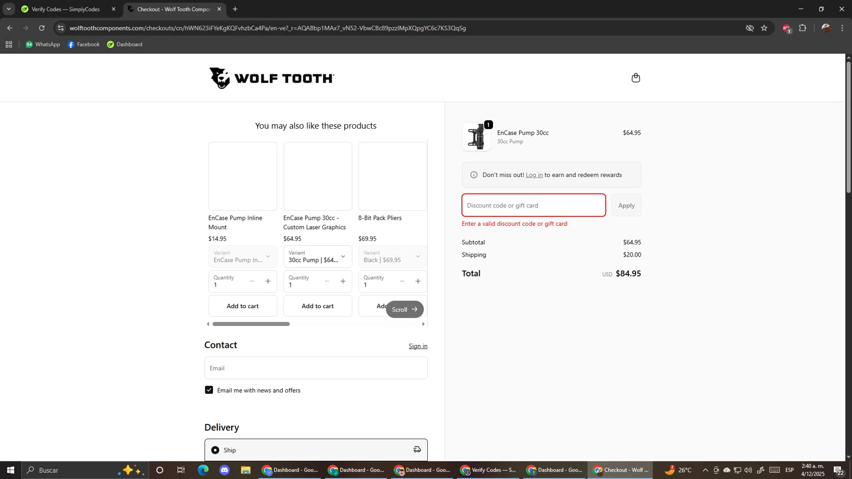Viewport: 852px width, 479px height.
Task: Click EnCase Pump Inline Mount product image
Action: pyautogui.click(x=243, y=177)
